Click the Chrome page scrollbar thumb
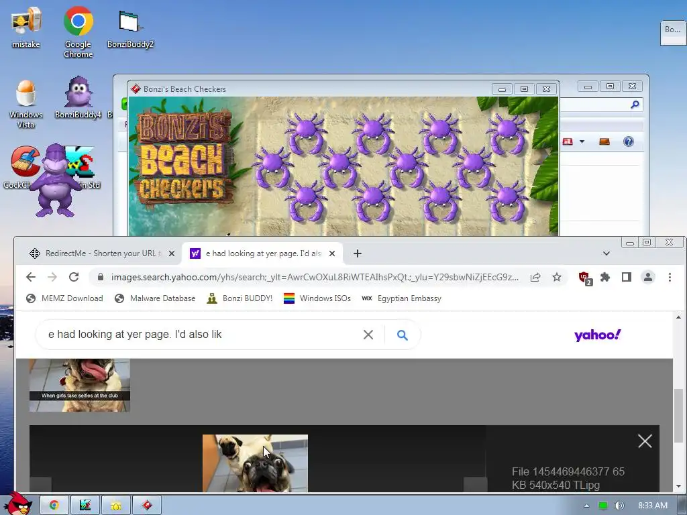Viewport: 687px width, 515px height. click(678, 416)
